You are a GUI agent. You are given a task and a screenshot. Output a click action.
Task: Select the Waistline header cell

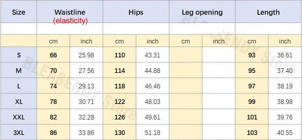tap(70, 12)
